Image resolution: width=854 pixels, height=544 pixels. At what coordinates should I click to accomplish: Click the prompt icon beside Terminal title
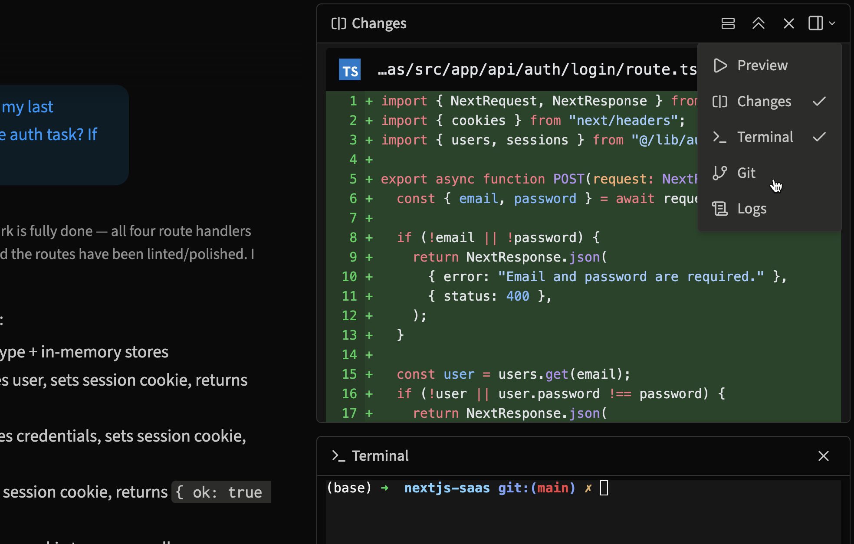(x=338, y=456)
